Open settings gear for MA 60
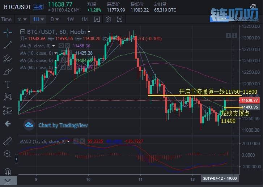Screen dimensions: 263x187 [63, 67]
